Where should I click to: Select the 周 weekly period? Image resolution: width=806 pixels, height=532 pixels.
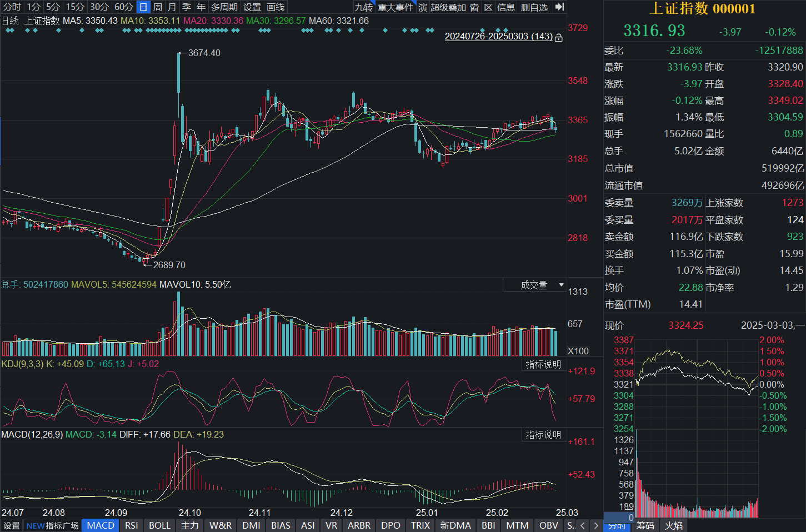[158, 7]
